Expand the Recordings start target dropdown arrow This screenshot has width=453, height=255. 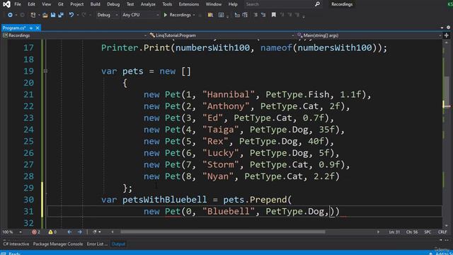(194, 15)
